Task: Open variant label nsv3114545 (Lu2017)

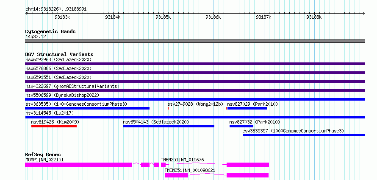Action: (50, 113)
